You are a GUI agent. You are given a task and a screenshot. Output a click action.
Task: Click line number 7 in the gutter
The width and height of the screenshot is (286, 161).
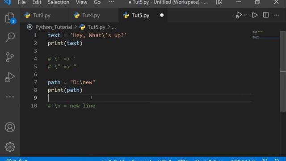click(35, 82)
